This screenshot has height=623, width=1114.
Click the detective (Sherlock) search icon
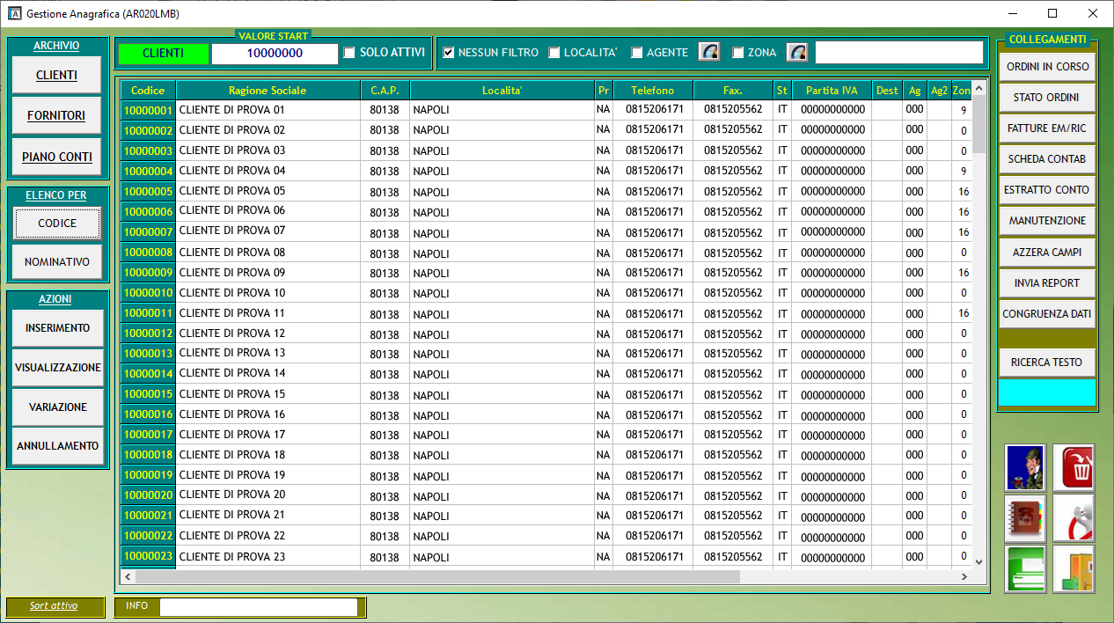pos(1025,467)
